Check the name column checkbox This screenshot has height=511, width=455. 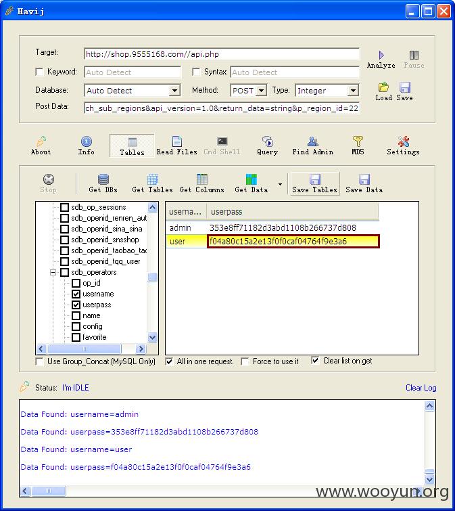[76, 315]
